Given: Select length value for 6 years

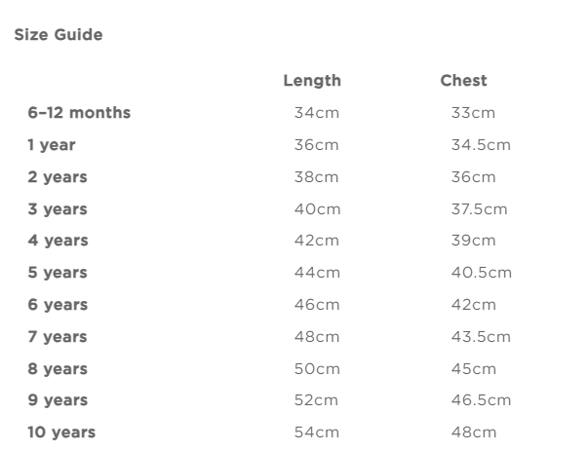Looking at the screenshot, I should click(x=317, y=305).
